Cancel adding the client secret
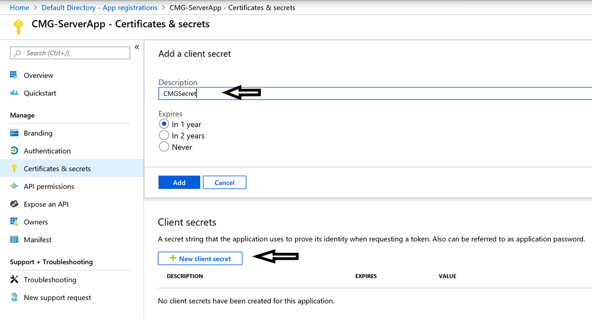The width and height of the screenshot is (592, 319). click(x=224, y=182)
